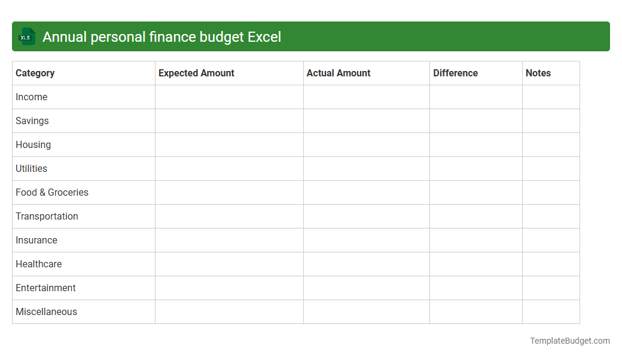Select the Transportation row label

click(47, 216)
